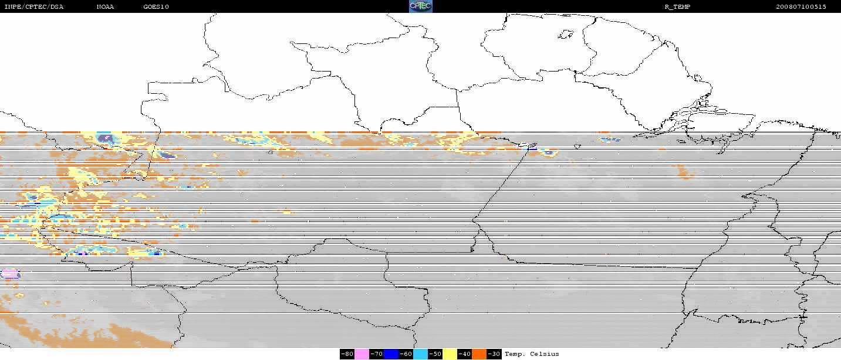
Task: Click the -30 legend label
Action: click(494, 354)
